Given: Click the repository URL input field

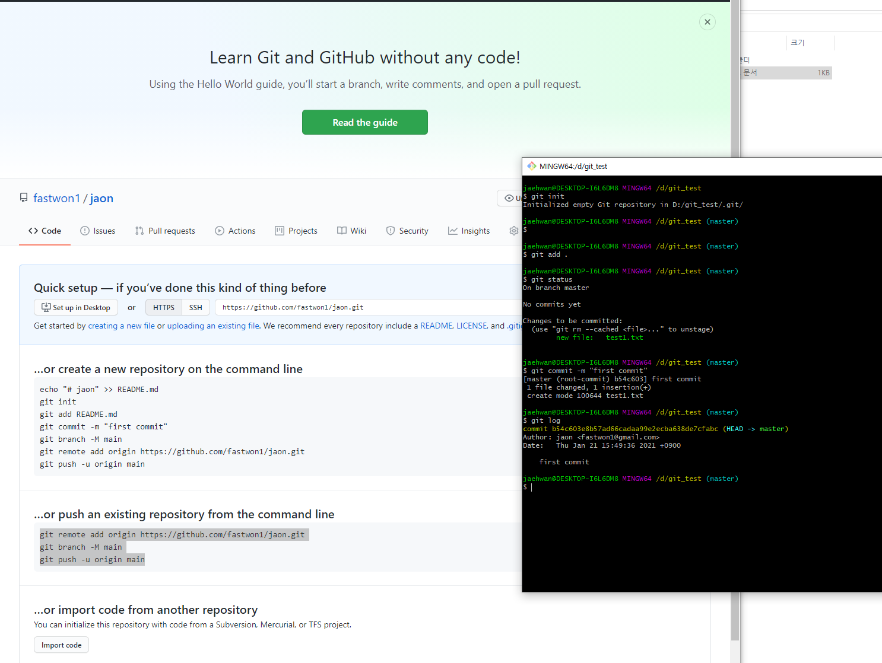Looking at the screenshot, I should [x=368, y=307].
